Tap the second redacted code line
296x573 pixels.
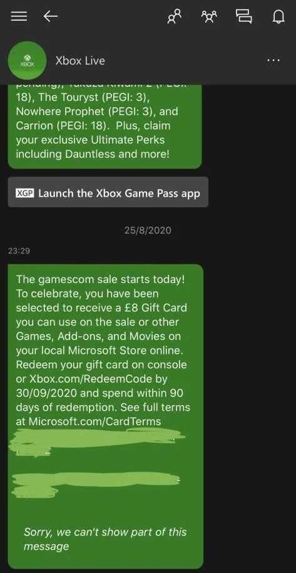click(96, 483)
